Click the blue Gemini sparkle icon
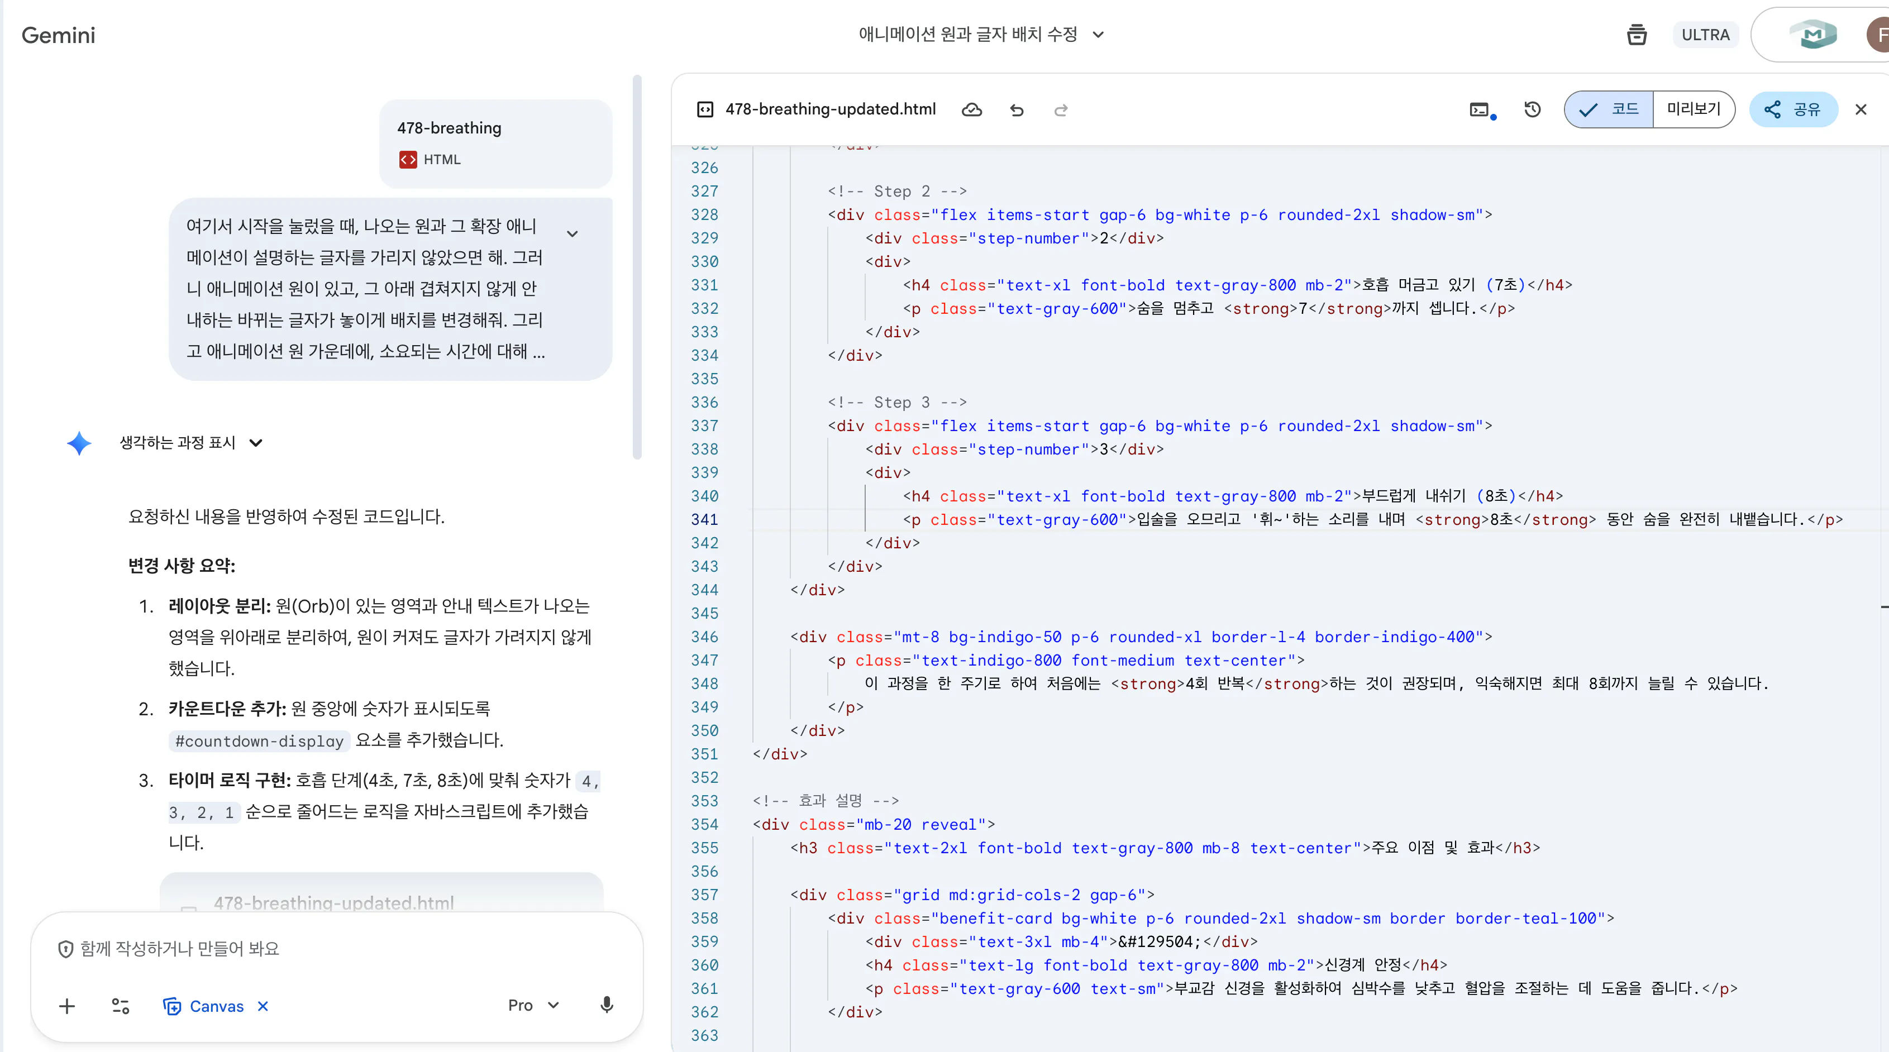 (78, 443)
